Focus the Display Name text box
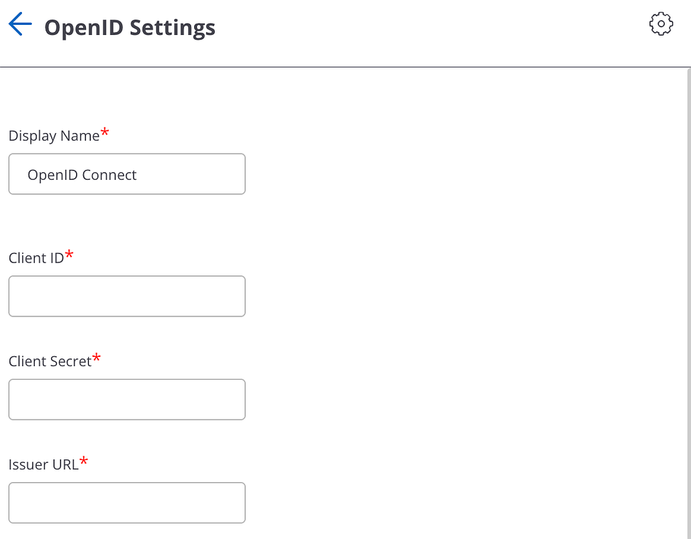 tap(127, 174)
